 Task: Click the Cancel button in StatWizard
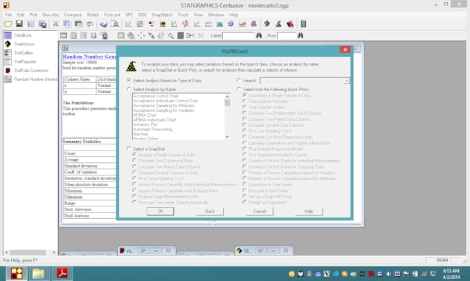point(260,211)
